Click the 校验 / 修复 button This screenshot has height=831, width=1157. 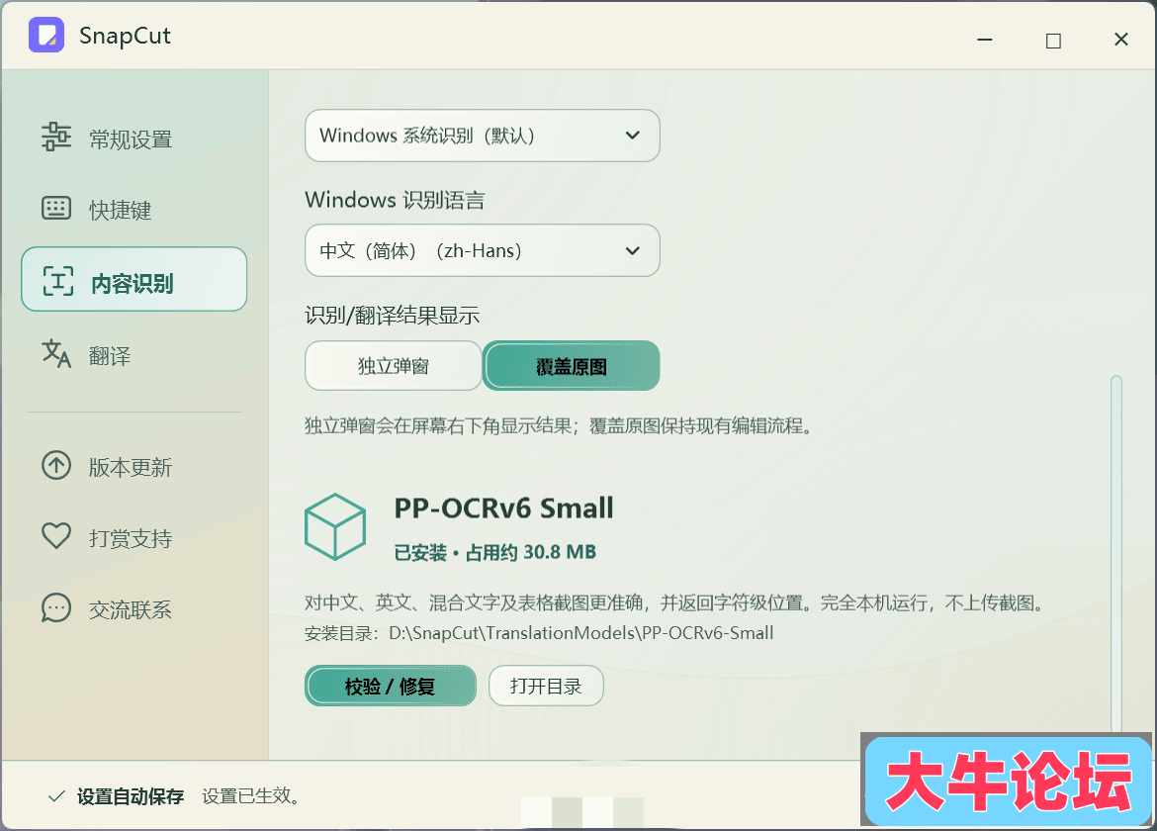tap(391, 686)
